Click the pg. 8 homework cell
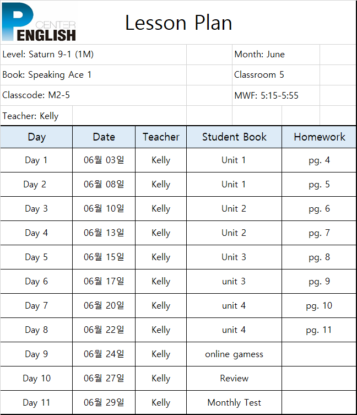Image resolution: width=357 pixels, height=415 pixels. [x=319, y=257]
